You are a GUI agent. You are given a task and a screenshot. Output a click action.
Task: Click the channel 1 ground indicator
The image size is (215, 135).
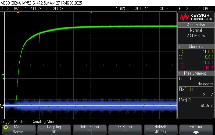[x=2, y=106]
